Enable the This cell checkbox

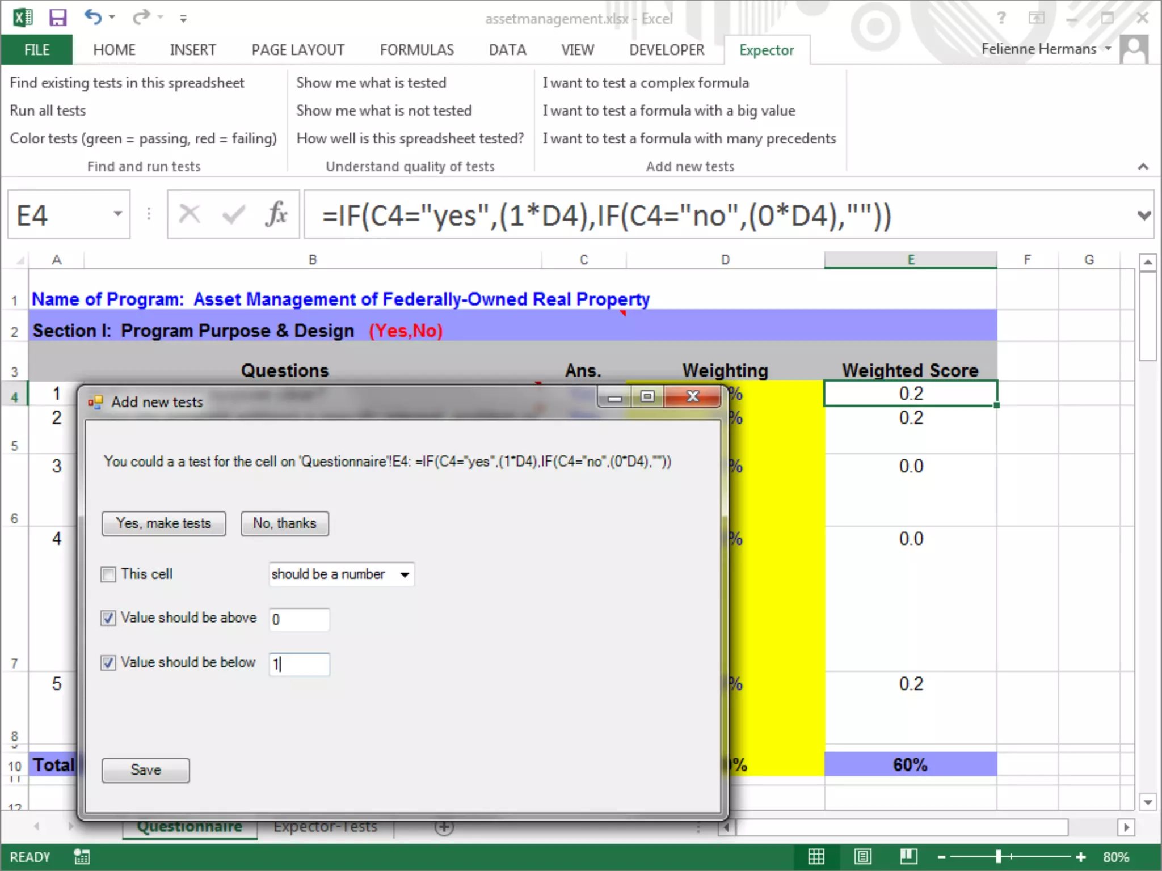108,574
